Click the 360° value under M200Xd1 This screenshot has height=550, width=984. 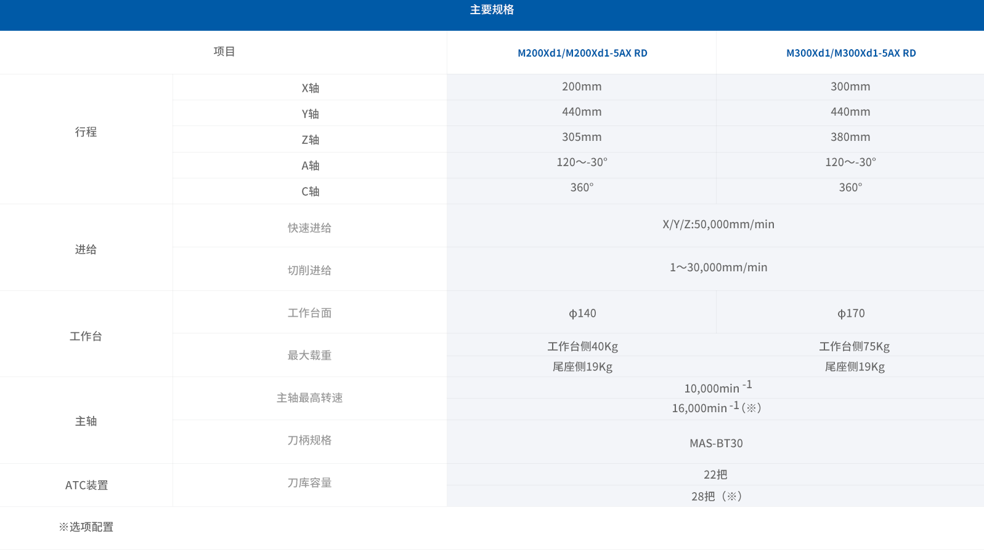[x=582, y=188]
